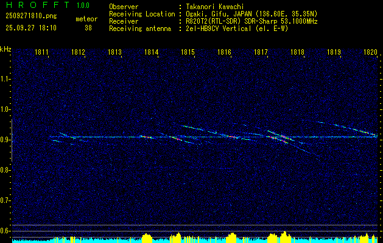Click the 1812 time axis marker
This screenshot has width=383, height=243.
click(78, 52)
